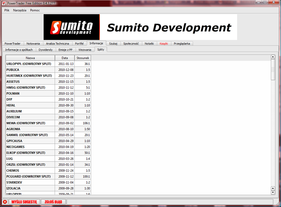Select the AGROMA row
Screen dimensions: 281x207
48,129
